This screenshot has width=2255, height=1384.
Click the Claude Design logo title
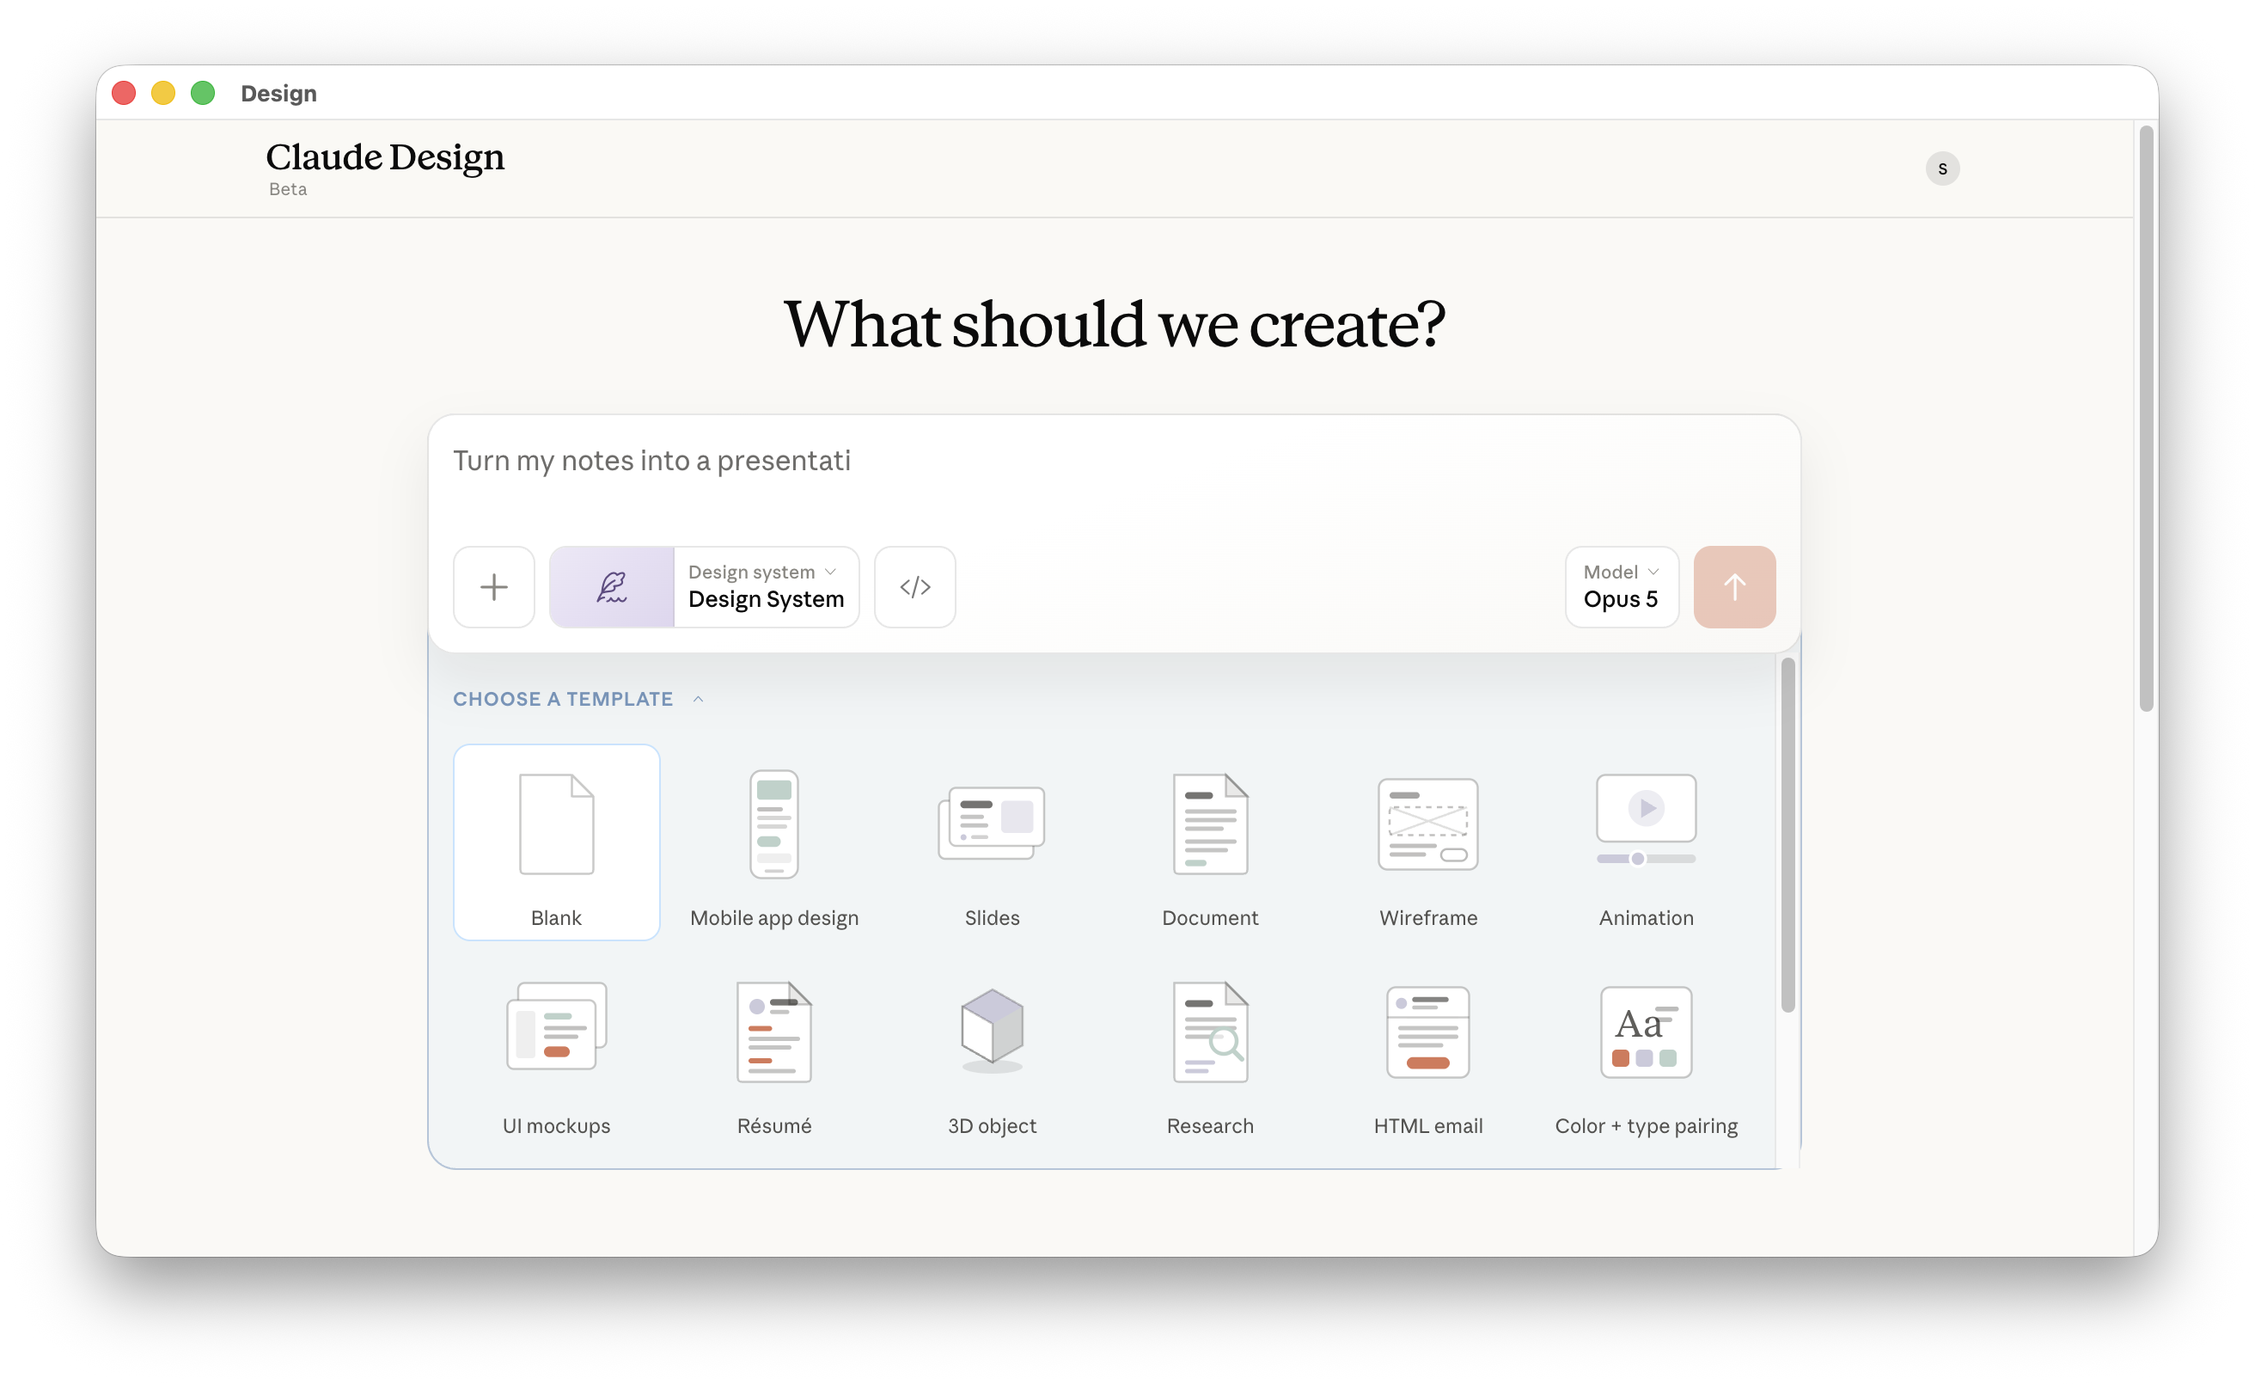click(384, 157)
